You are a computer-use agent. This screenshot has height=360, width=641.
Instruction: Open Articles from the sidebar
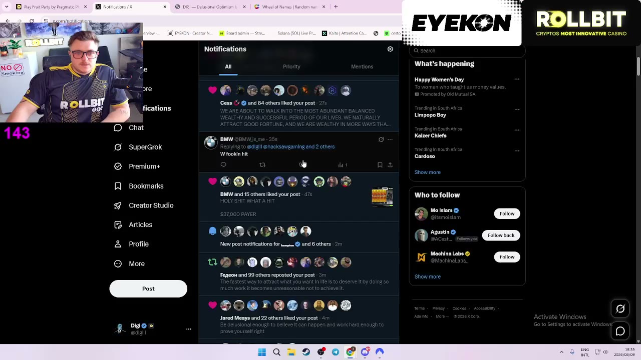point(133,225)
